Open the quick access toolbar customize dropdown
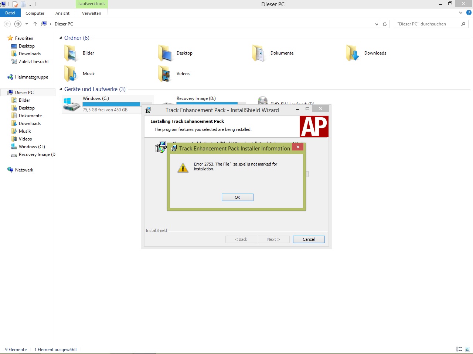This screenshot has height=354, width=473. coord(30,5)
